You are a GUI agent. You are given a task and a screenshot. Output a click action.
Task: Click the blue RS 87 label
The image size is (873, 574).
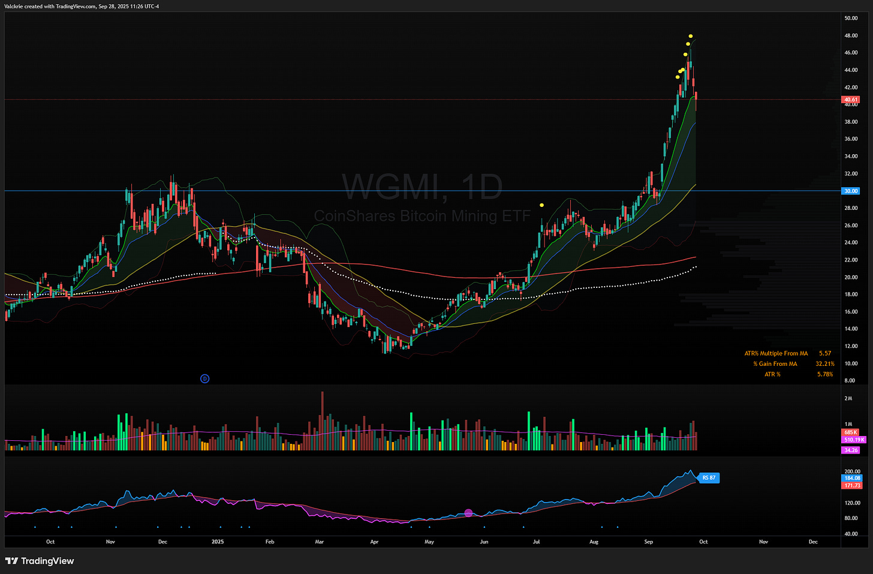tap(708, 478)
